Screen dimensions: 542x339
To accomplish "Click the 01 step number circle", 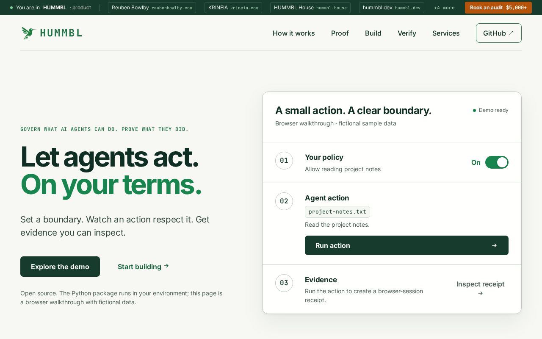I will click(284, 161).
